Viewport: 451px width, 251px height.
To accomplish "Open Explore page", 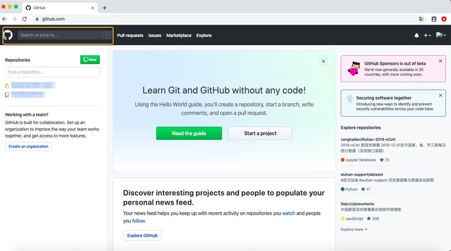I will (x=204, y=35).
